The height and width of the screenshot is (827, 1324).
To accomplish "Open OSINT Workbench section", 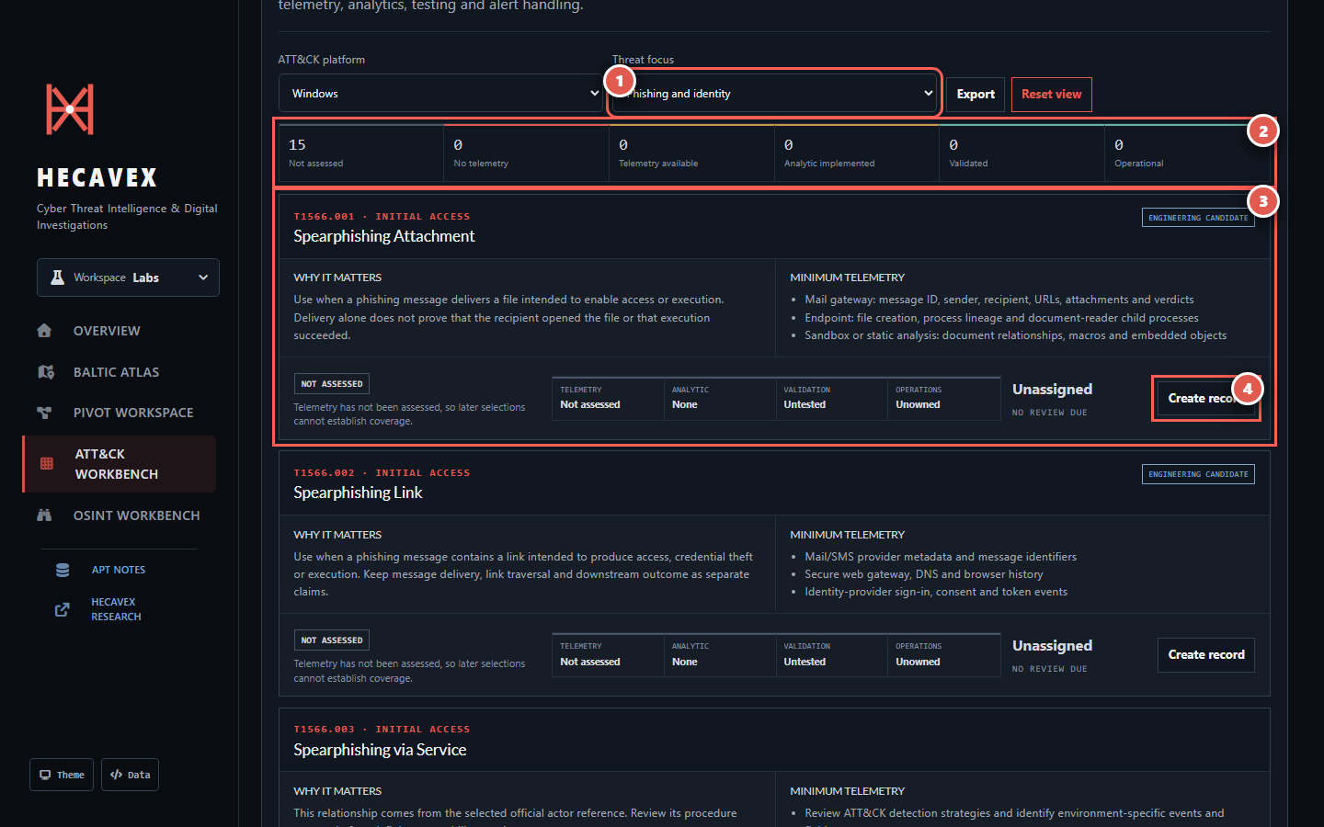I will (x=136, y=515).
